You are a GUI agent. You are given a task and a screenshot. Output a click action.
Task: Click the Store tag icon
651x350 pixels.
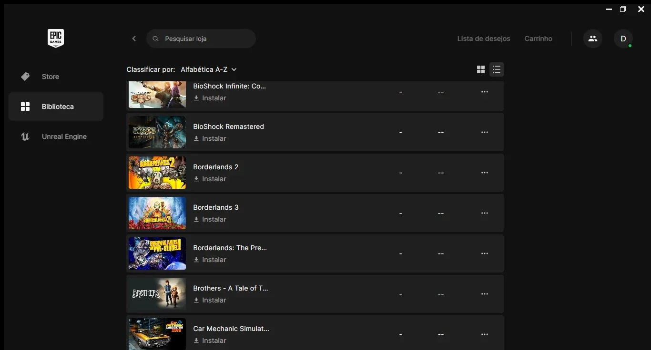[x=25, y=77]
